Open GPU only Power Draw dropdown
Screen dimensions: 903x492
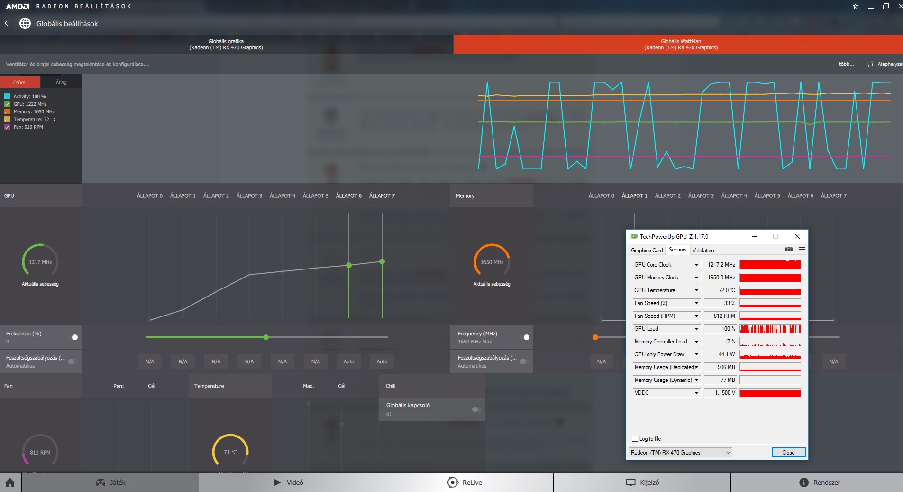click(x=696, y=354)
